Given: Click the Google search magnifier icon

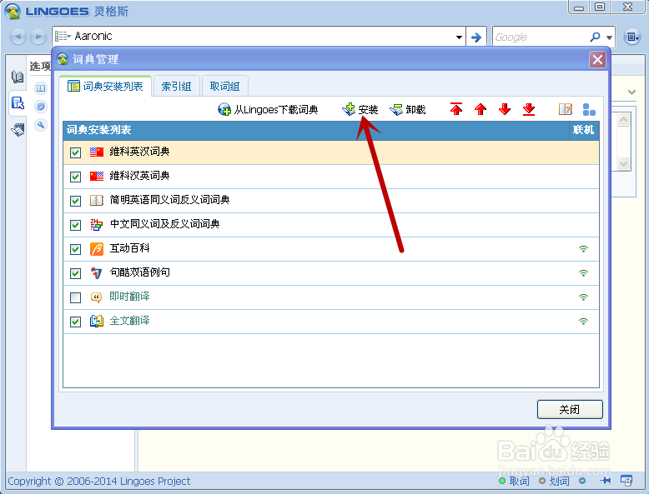Looking at the screenshot, I should coord(595,37).
